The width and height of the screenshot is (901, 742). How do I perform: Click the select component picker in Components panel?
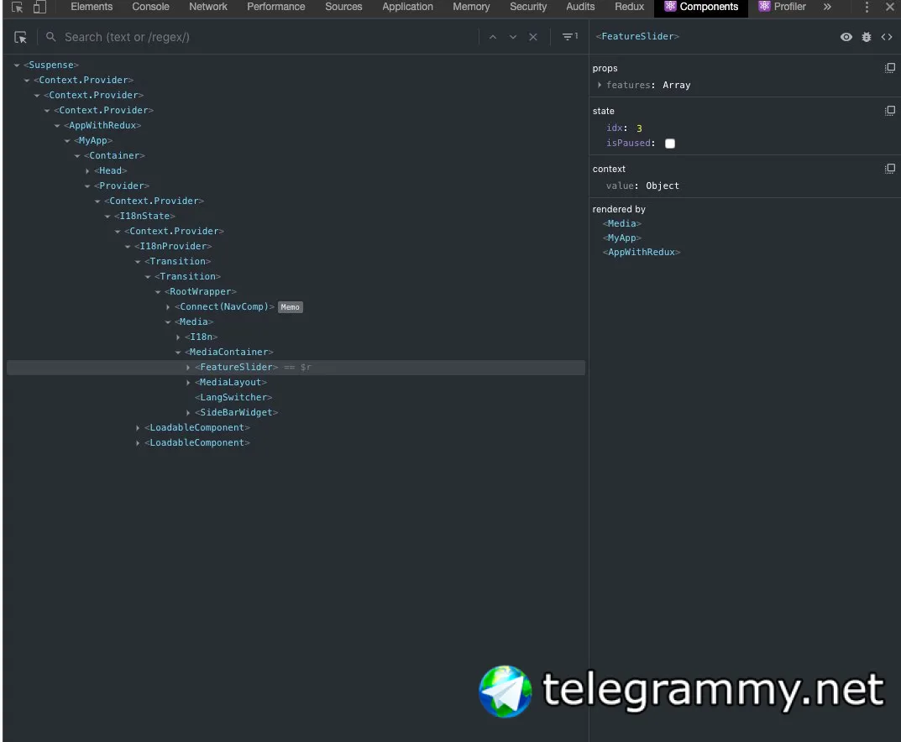(x=21, y=37)
